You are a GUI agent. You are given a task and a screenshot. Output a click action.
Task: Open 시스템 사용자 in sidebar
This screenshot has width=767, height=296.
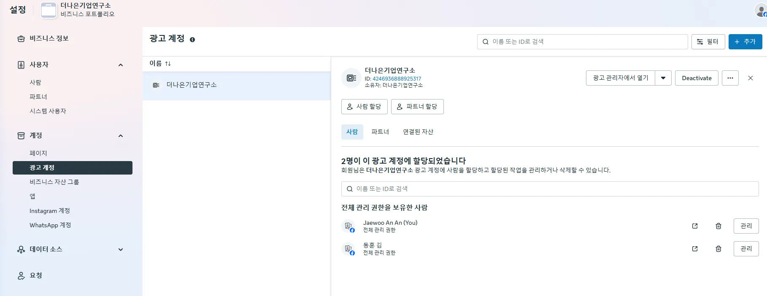coord(48,111)
